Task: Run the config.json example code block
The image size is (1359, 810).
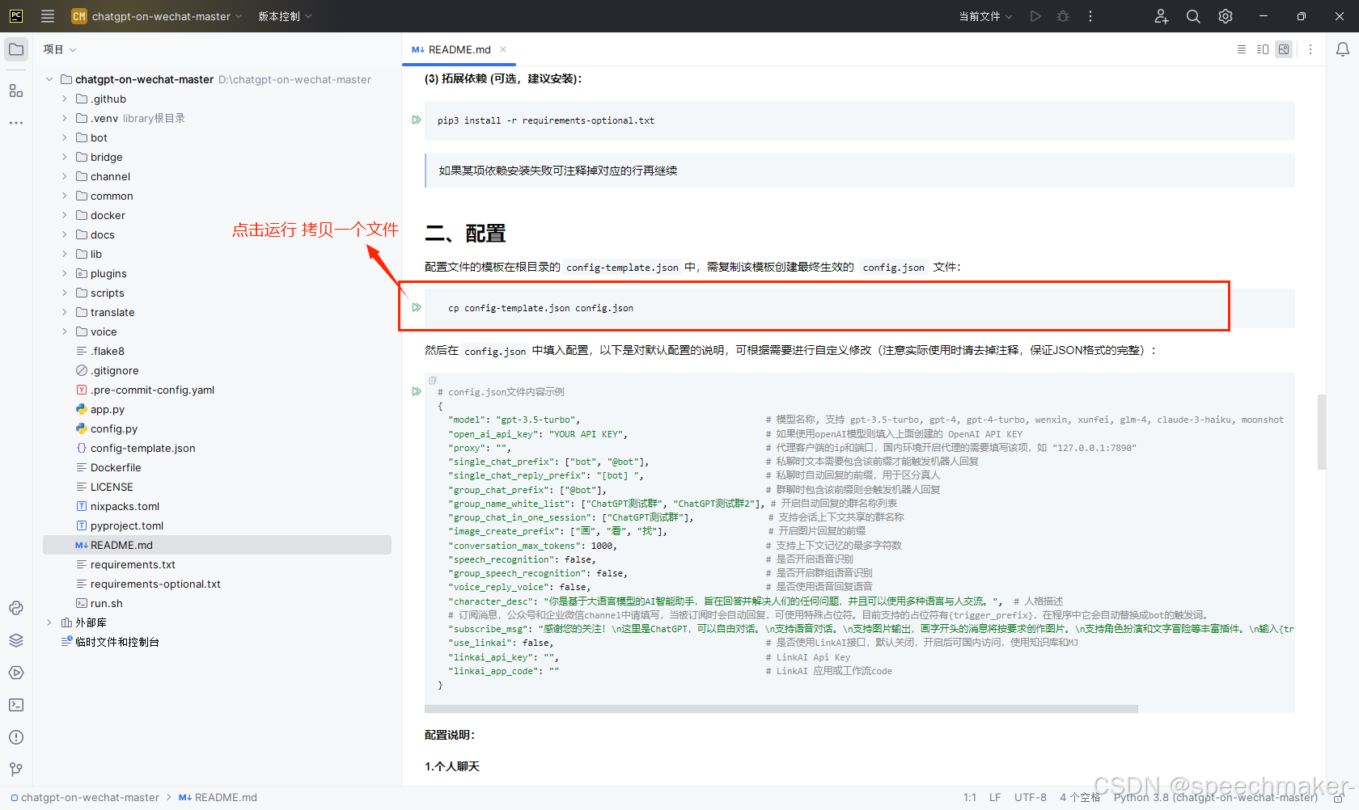Action: tap(417, 391)
